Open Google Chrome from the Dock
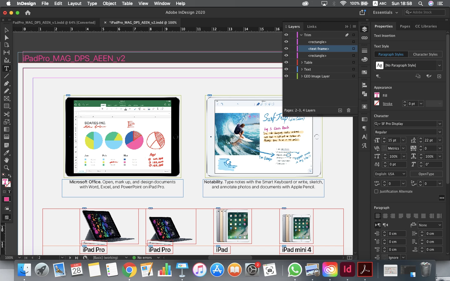The width and height of the screenshot is (450, 281). tap(129, 269)
